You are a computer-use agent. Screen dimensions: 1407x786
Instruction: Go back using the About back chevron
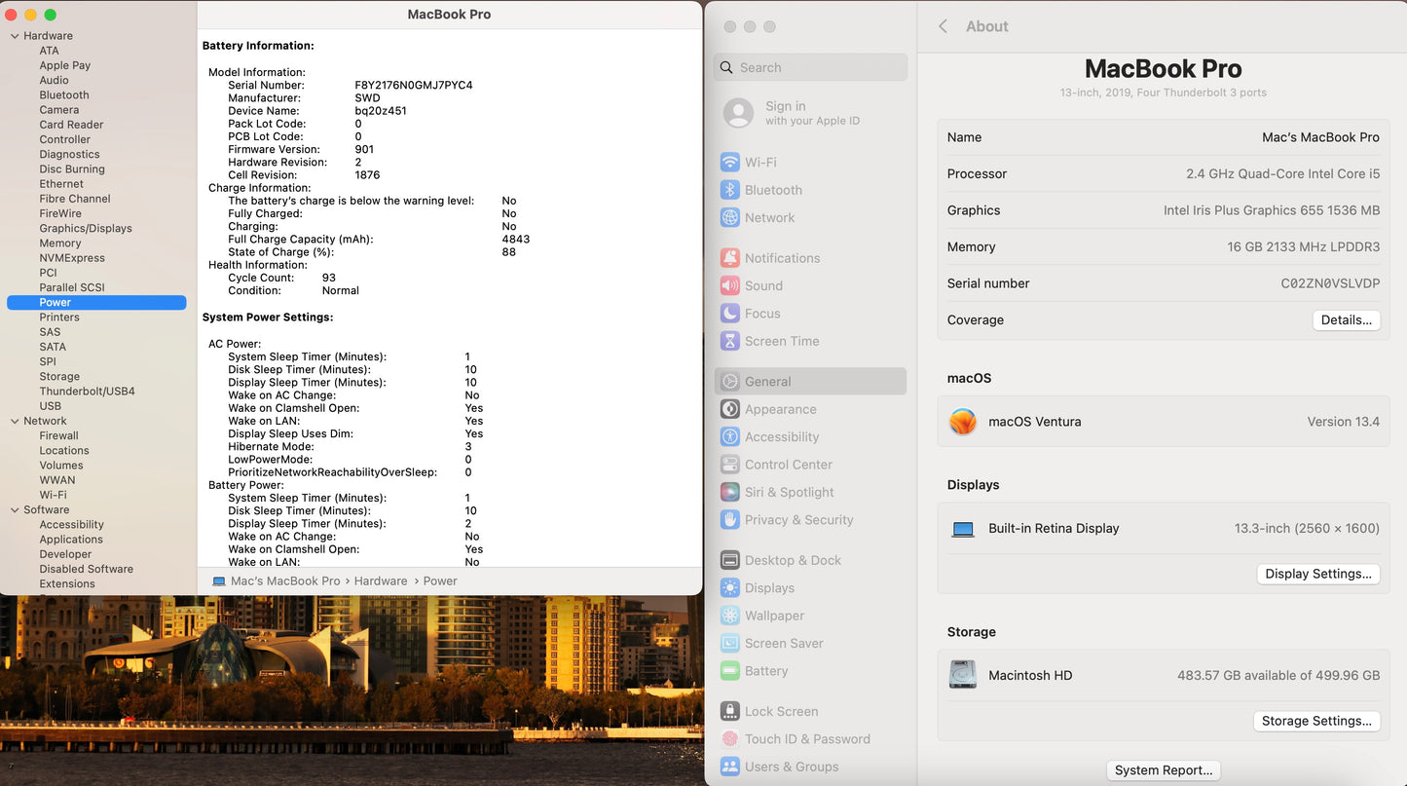pos(943,26)
